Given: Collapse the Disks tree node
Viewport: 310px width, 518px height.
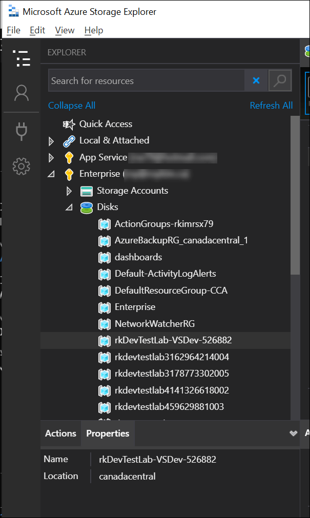Looking at the screenshot, I should (x=69, y=208).
